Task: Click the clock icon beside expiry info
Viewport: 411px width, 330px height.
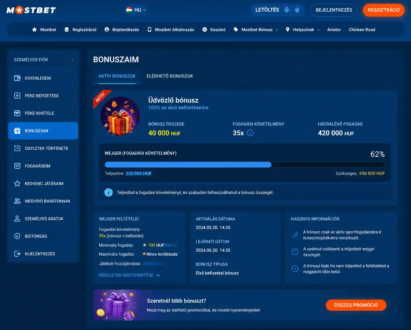Action: point(295,269)
